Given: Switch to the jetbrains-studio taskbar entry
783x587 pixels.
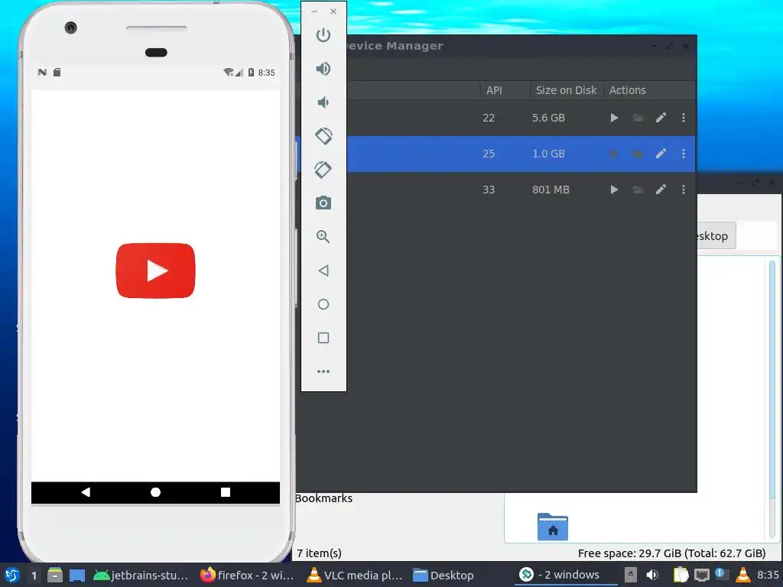Looking at the screenshot, I should [x=141, y=575].
